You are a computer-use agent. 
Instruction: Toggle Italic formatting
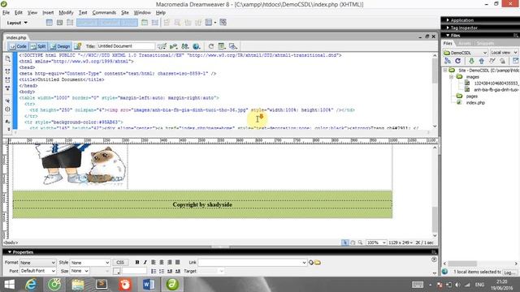tap(145, 262)
